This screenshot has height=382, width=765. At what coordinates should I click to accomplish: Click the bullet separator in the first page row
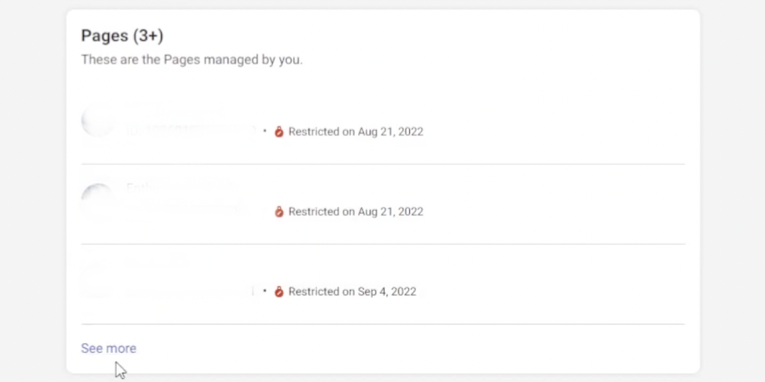point(265,130)
